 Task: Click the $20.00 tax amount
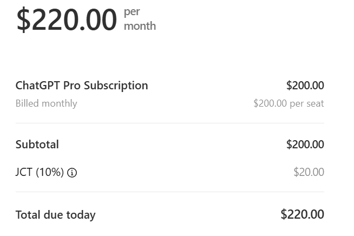309,173
